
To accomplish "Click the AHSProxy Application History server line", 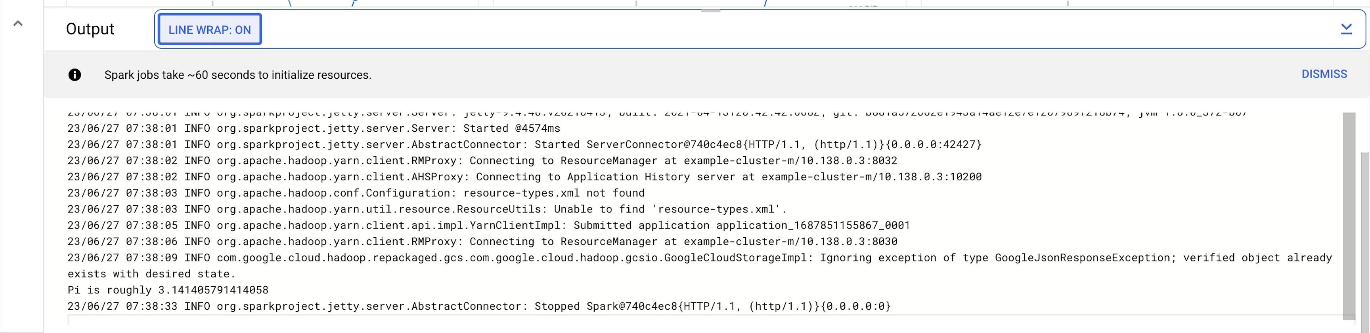I will [x=524, y=176].
